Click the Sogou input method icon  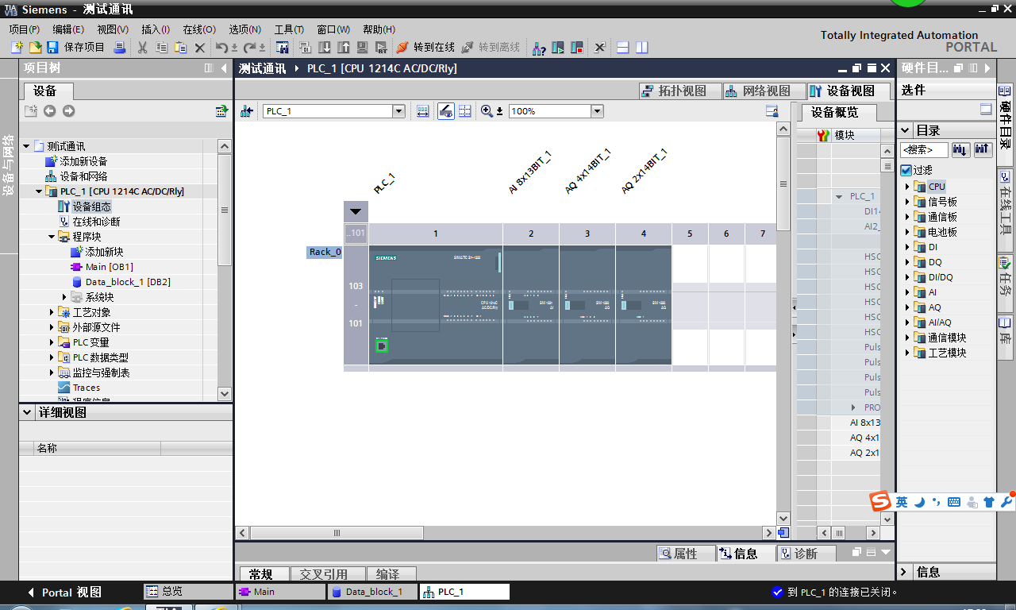click(880, 502)
